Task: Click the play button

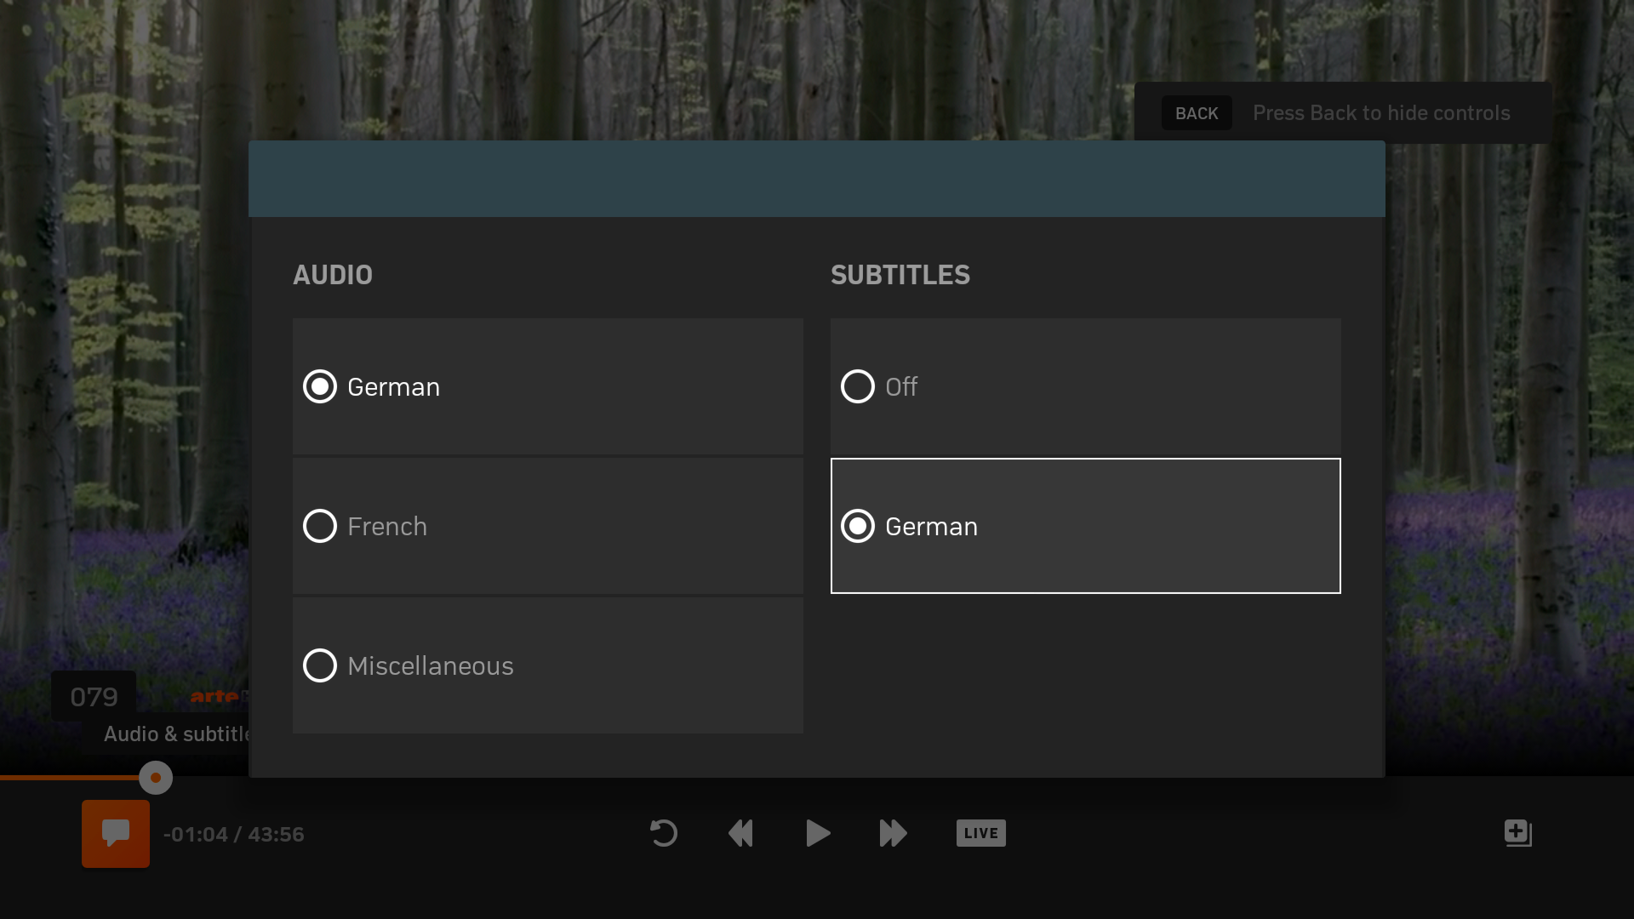Action: 818,833
